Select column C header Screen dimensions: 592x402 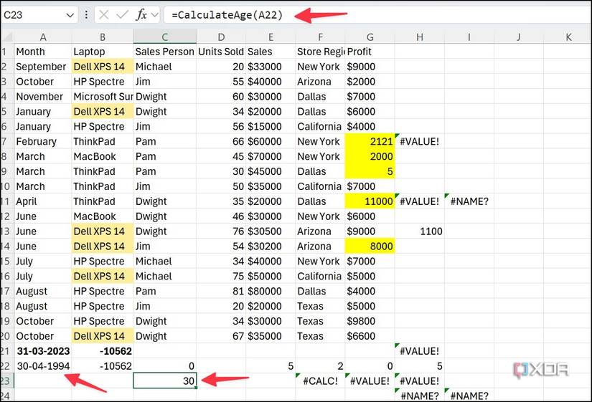pos(165,37)
